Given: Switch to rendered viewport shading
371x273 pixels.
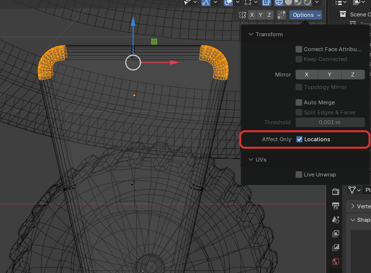Looking at the screenshot, I should (x=307, y=2).
